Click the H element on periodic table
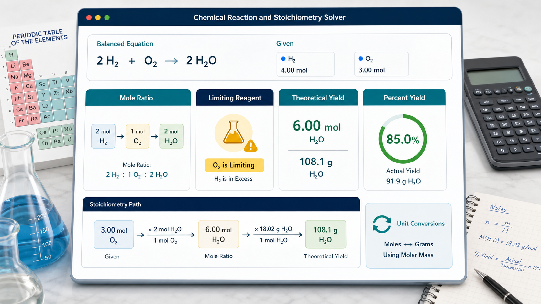541x304 pixels. coord(11,55)
